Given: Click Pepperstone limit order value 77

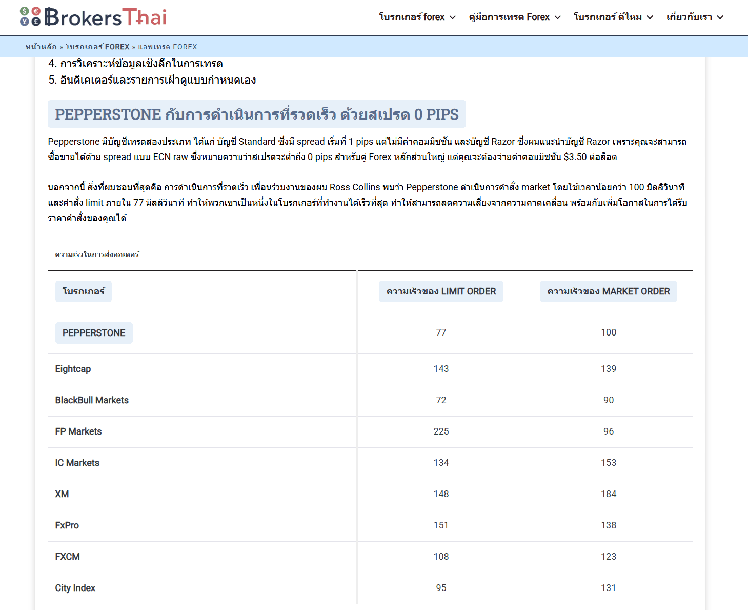Looking at the screenshot, I should [441, 332].
